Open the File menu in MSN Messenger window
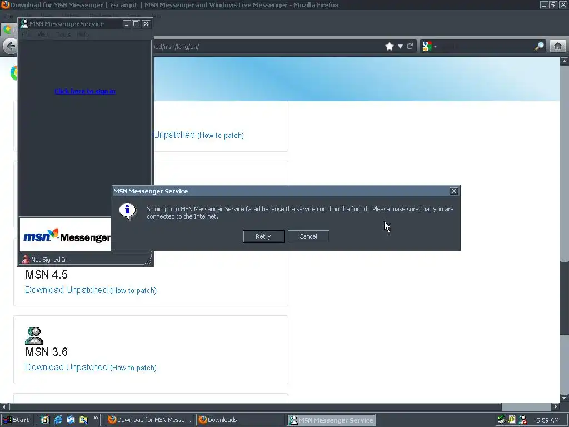The width and height of the screenshot is (569, 427). (x=26, y=34)
